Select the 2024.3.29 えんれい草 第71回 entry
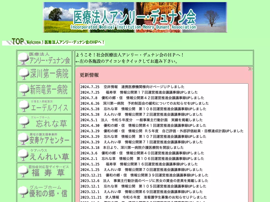 [x=142, y=142]
